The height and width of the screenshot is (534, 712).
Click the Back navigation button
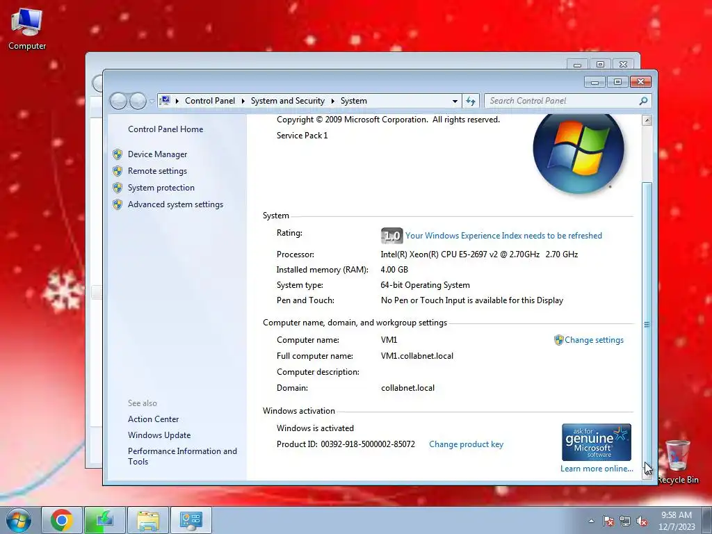pos(118,101)
